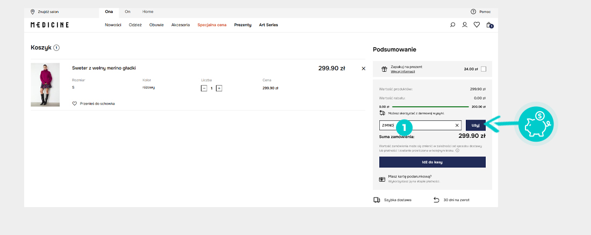Viewport: 591px width, 235px height.
Task: Click the Idź do kasy button
Action: click(x=432, y=162)
